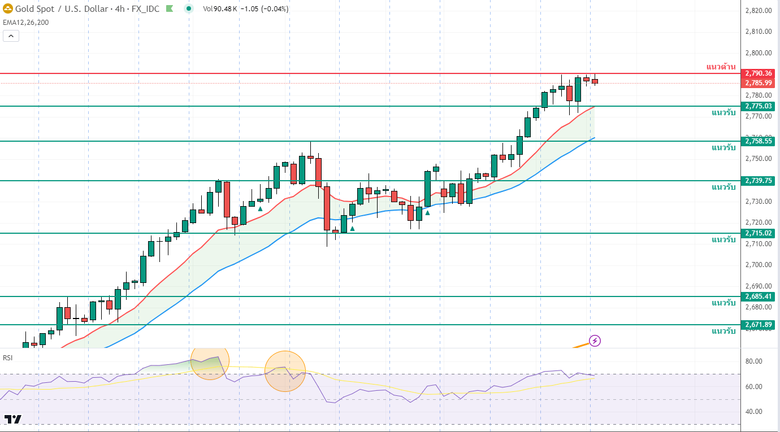Select the red แนวต้าน text label

721,67
